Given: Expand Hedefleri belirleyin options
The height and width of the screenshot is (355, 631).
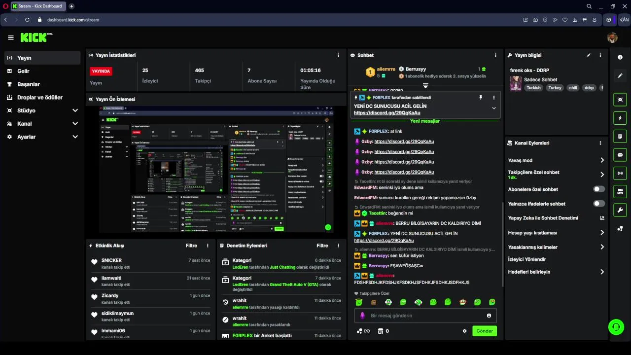Looking at the screenshot, I should coord(602,272).
